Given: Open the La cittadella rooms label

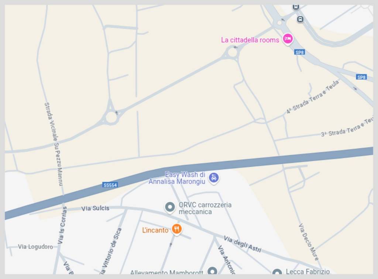Looking at the screenshot, I should 250,40.
